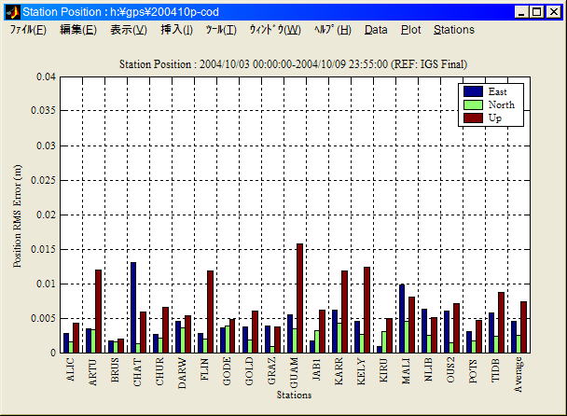This screenshot has height=416, width=567.
Task: Open the Plot menu
Action: click(x=410, y=30)
